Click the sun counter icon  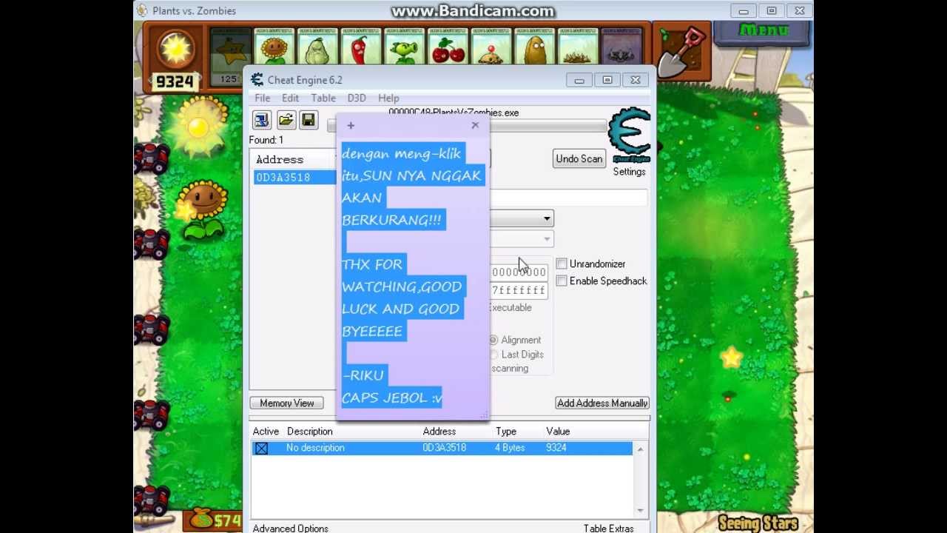point(175,48)
